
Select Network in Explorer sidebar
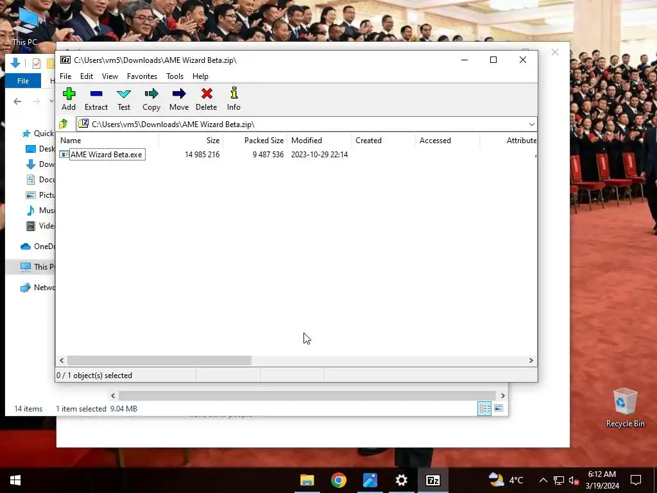click(x=38, y=287)
